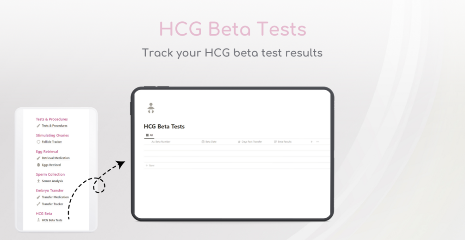Click the HCG Beta Tests page title

click(164, 127)
